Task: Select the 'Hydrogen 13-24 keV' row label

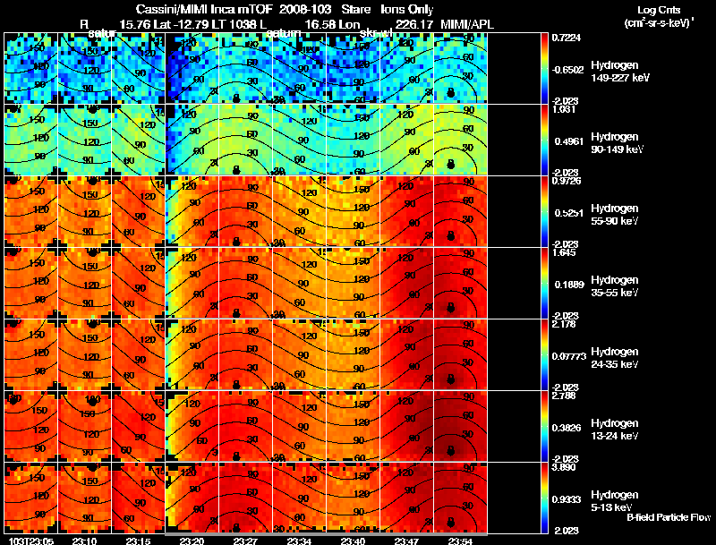Action: coord(615,430)
